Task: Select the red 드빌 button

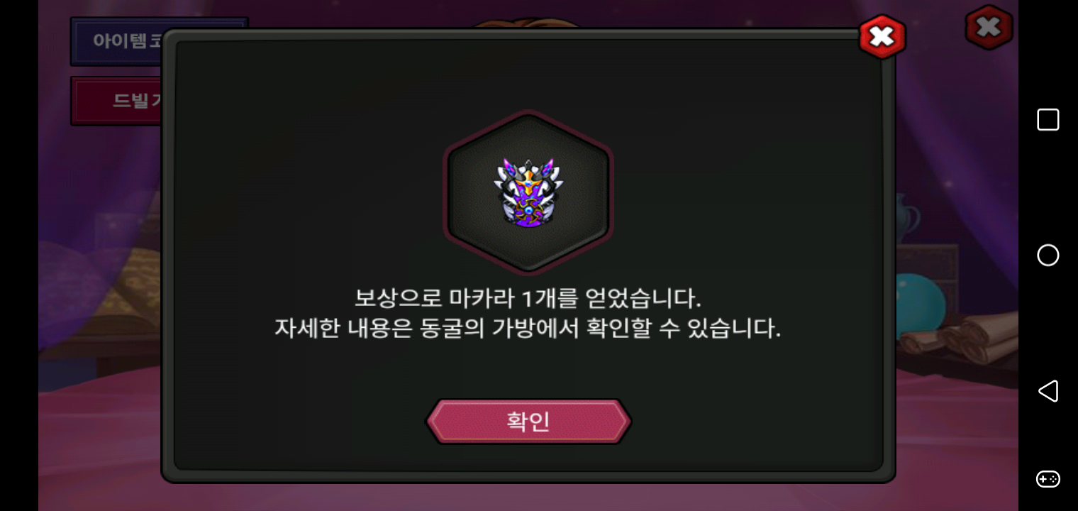Action: point(118,101)
